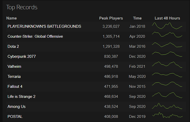Click the PUBG 48-hour sparkline chart
This screenshot has height=122, width=190.
point(167,26)
